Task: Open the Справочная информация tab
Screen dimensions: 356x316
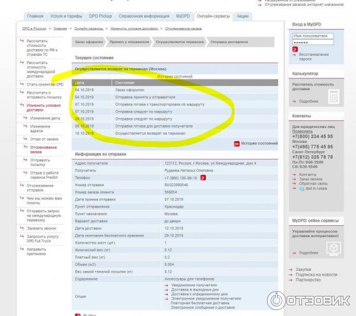Action: pyautogui.click(x=144, y=16)
